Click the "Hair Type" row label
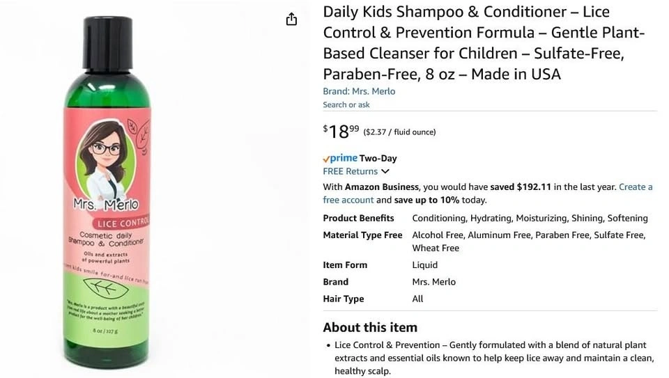Screen dimensions: 669x378 pos(343,299)
